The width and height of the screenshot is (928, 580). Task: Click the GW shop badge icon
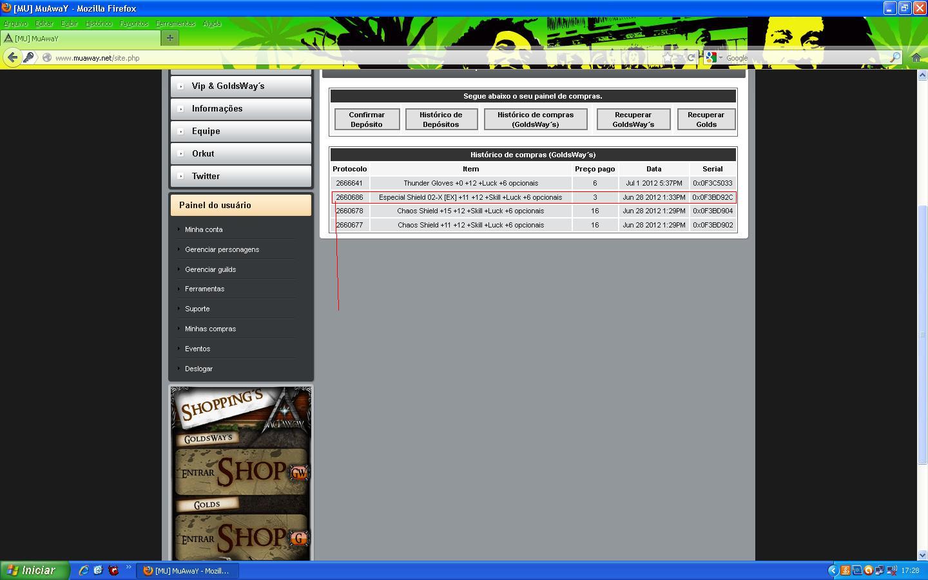point(299,472)
